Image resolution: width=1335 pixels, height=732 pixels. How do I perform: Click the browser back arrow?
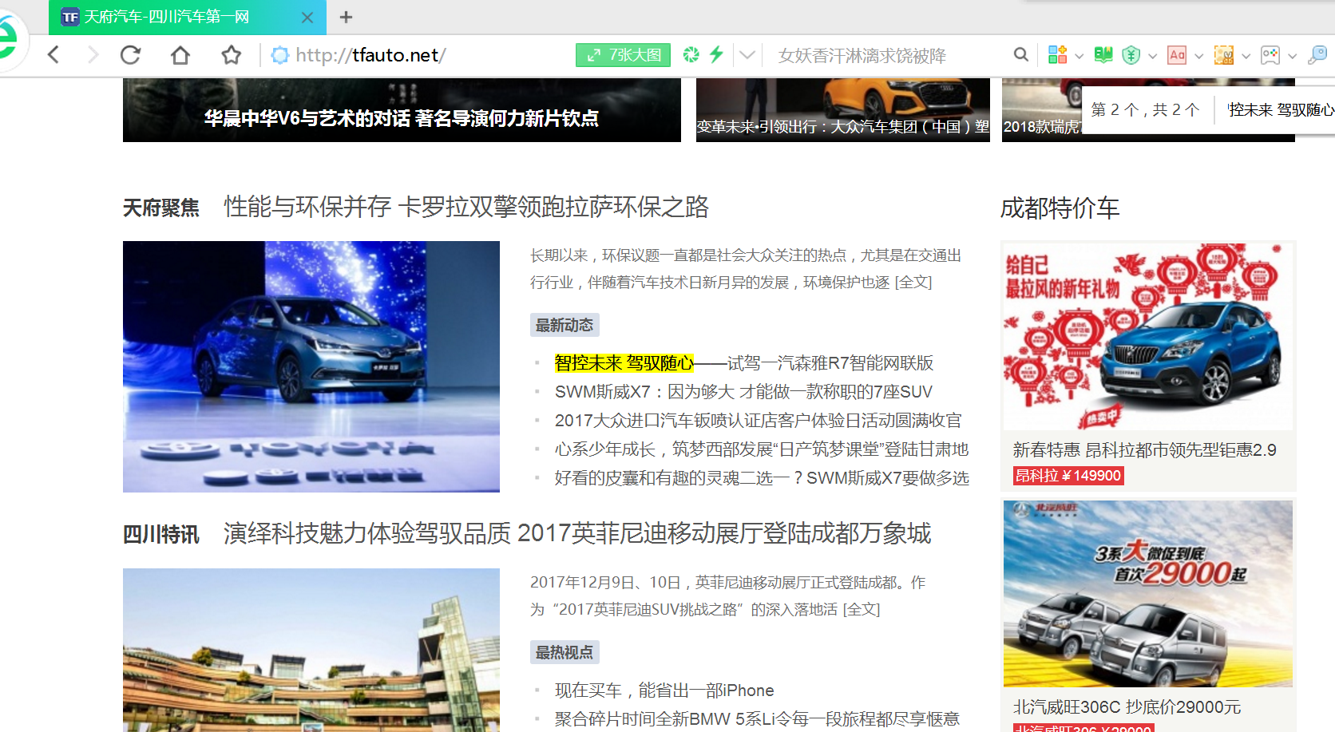pyautogui.click(x=53, y=55)
